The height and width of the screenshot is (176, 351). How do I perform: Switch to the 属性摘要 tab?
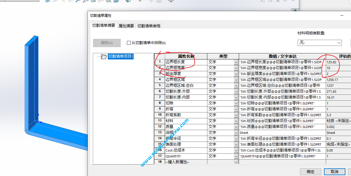coord(126,26)
